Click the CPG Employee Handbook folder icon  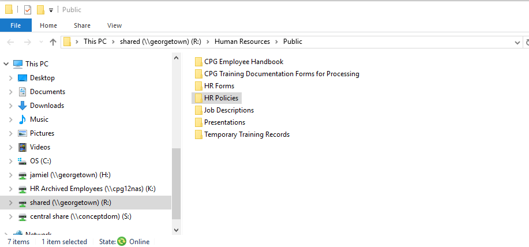tap(198, 62)
